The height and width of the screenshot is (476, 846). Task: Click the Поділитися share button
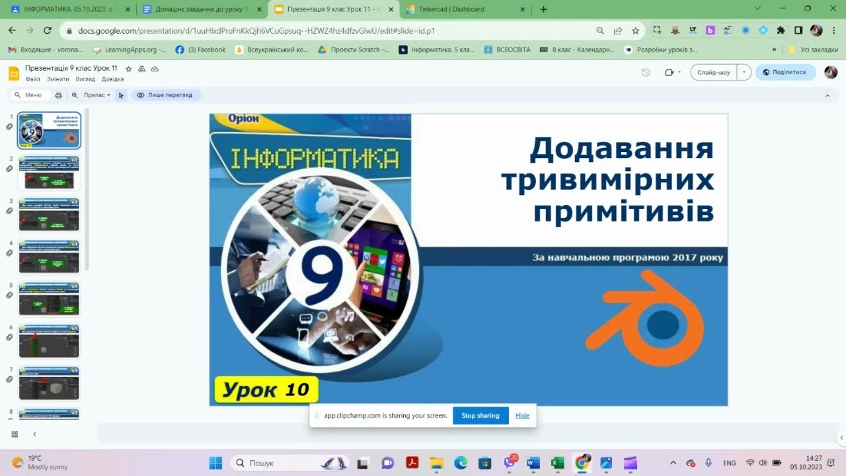[x=785, y=72]
